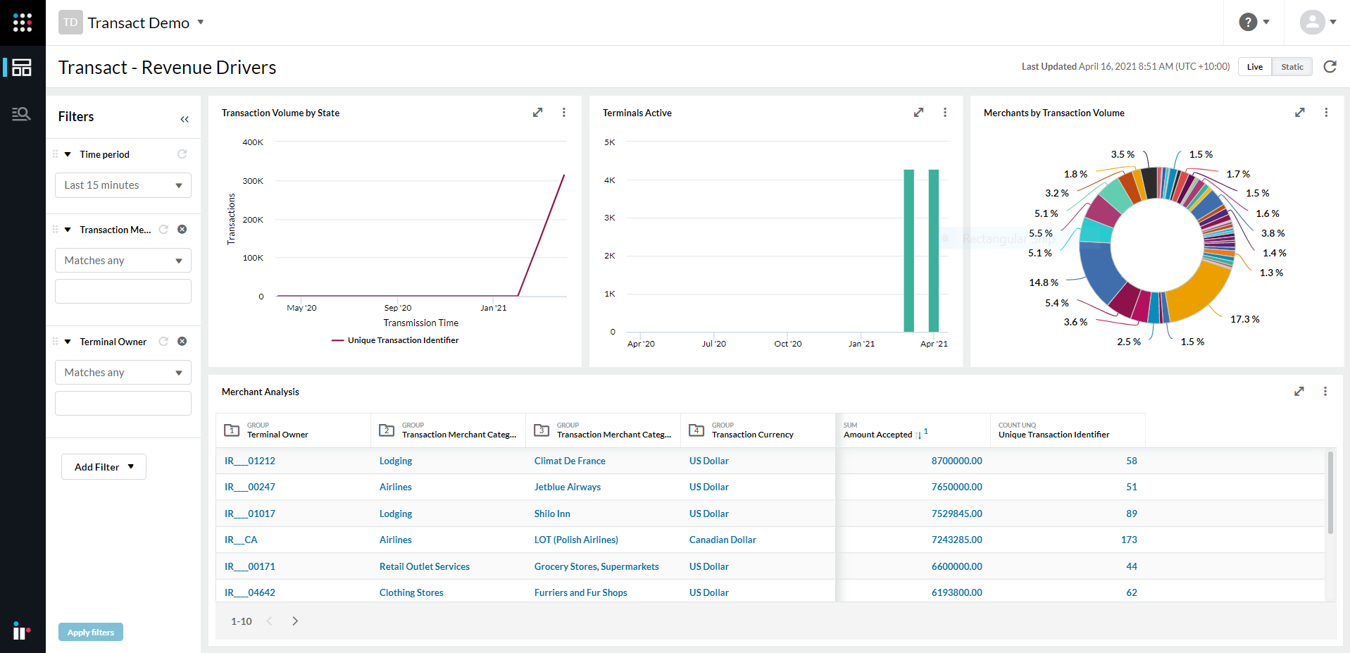Open merchant IR___01212 details link
The image size is (1350, 653).
(x=249, y=460)
